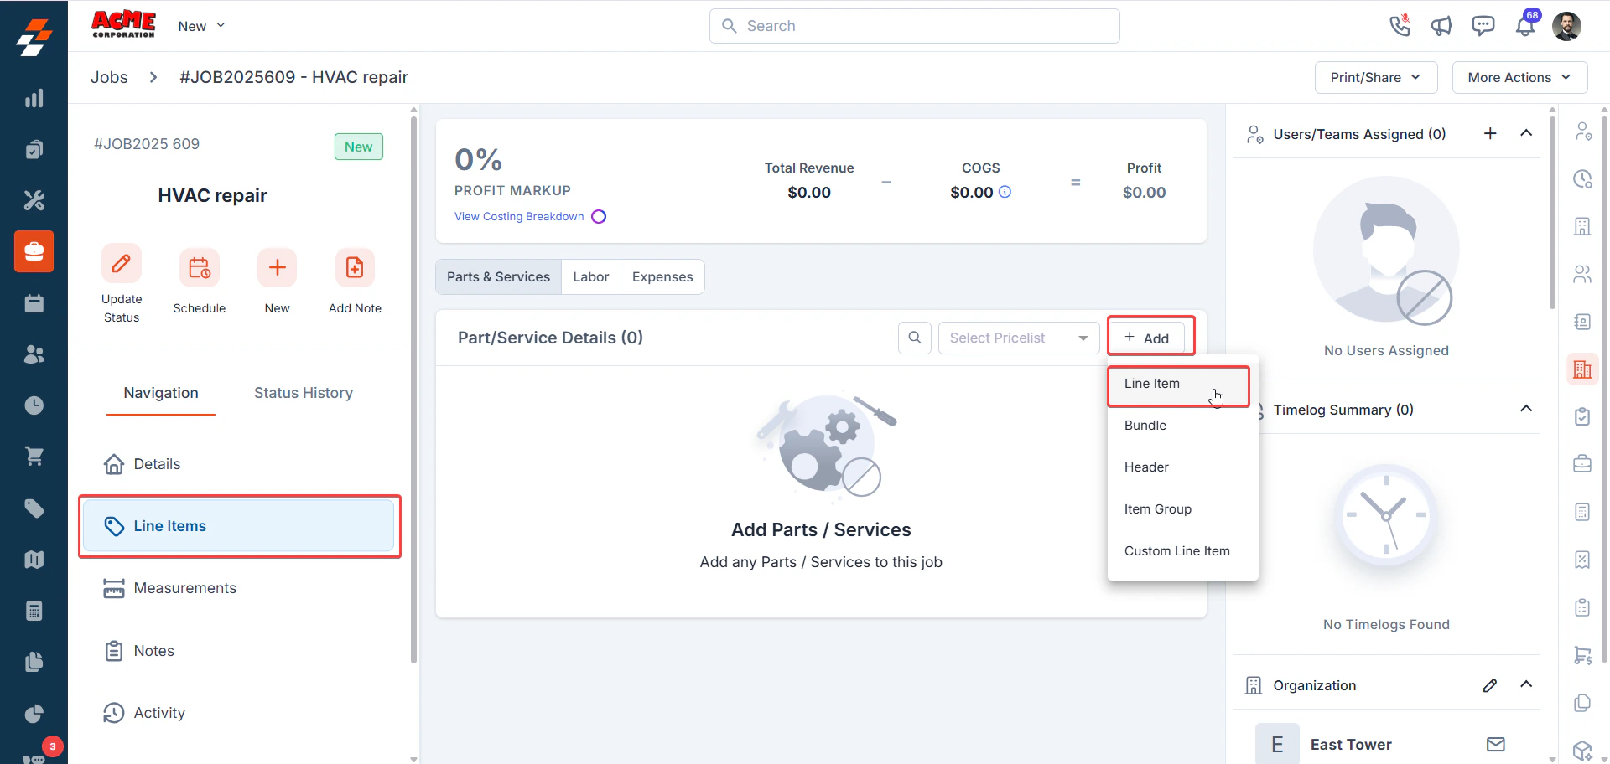This screenshot has width=1610, height=764.
Task: Open the clipboard check icon in right rail
Action: [1582, 416]
